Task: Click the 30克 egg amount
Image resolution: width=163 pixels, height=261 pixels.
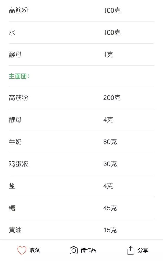Action: [x=110, y=164]
